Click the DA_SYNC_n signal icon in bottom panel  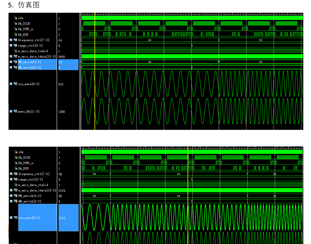16,163
